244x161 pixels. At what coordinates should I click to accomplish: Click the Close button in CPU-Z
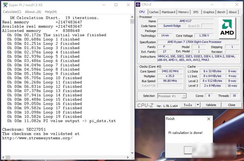(x=231, y=105)
